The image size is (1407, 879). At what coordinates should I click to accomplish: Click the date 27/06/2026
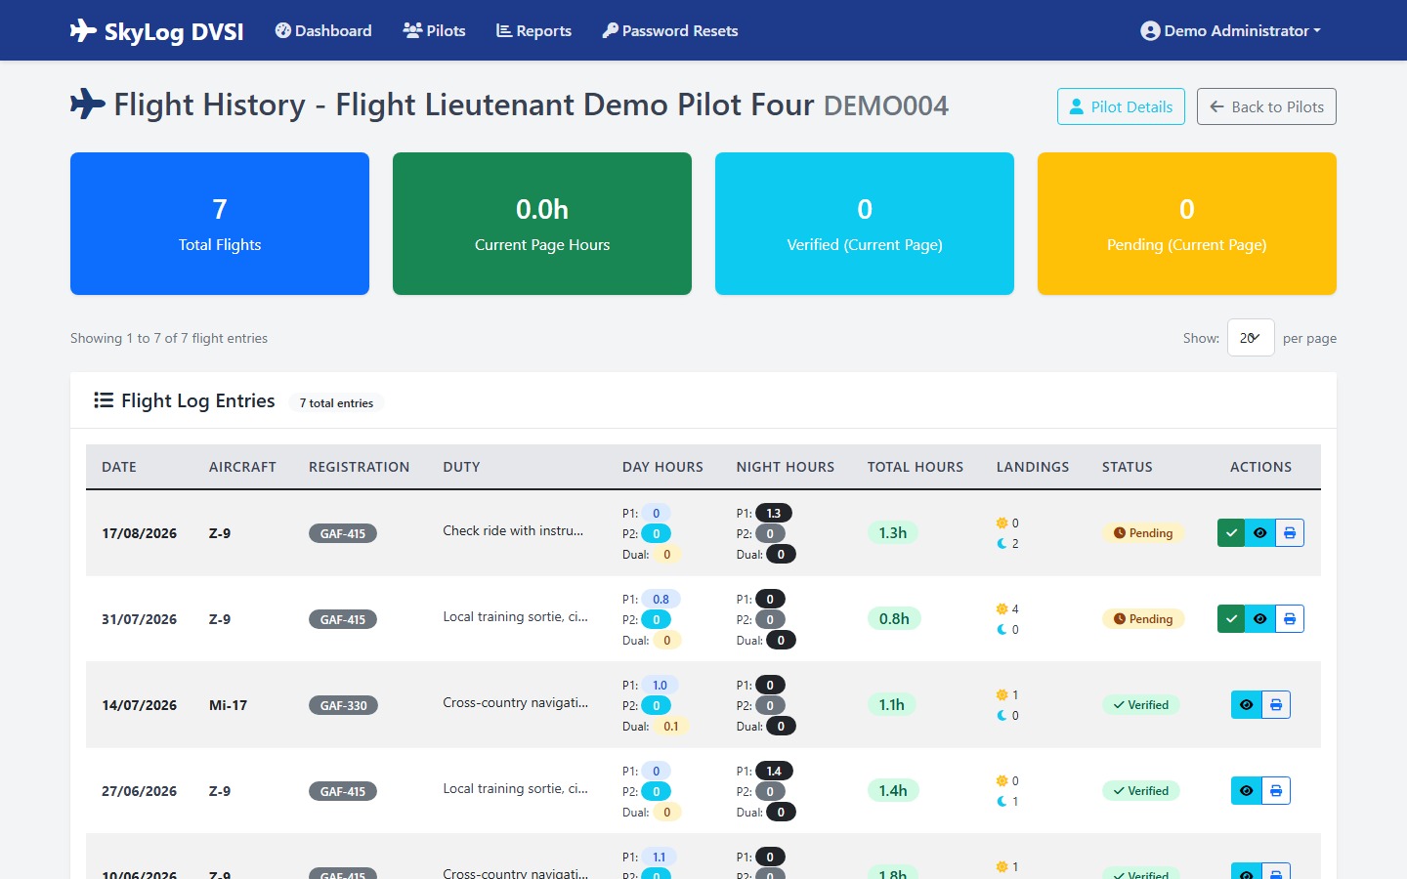(x=140, y=791)
